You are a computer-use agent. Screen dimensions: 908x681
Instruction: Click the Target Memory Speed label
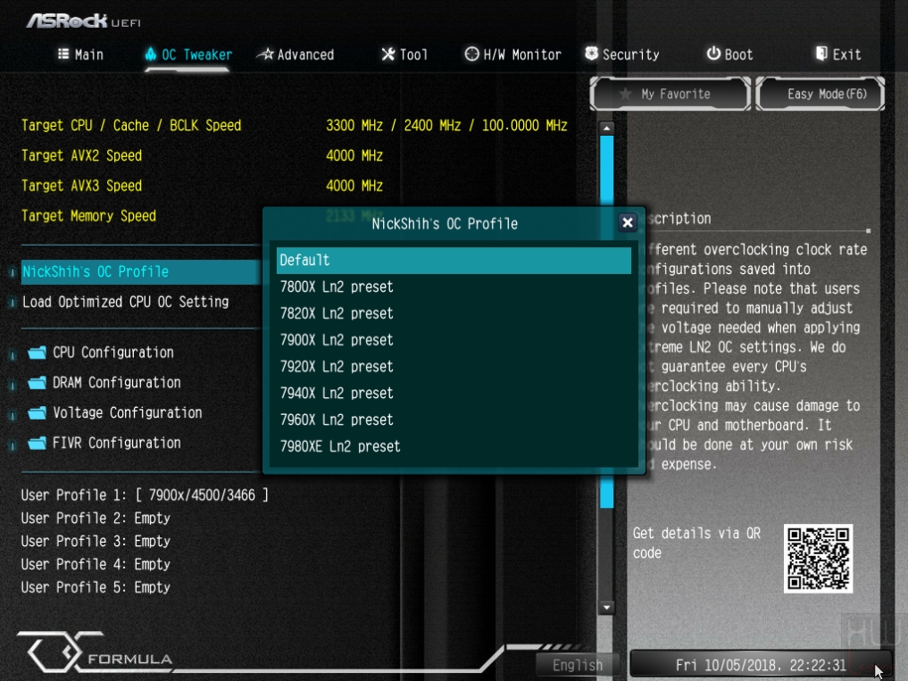(x=88, y=216)
